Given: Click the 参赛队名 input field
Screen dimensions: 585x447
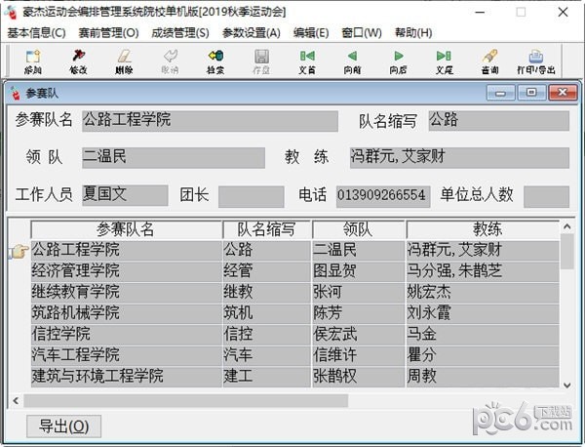Looking at the screenshot, I should point(210,121).
